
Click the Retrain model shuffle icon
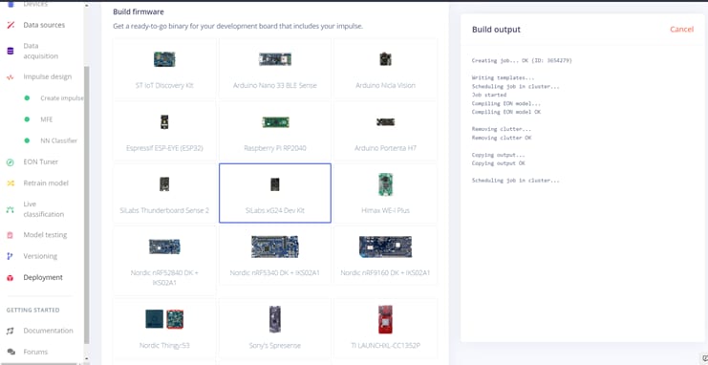pyautogui.click(x=11, y=182)
